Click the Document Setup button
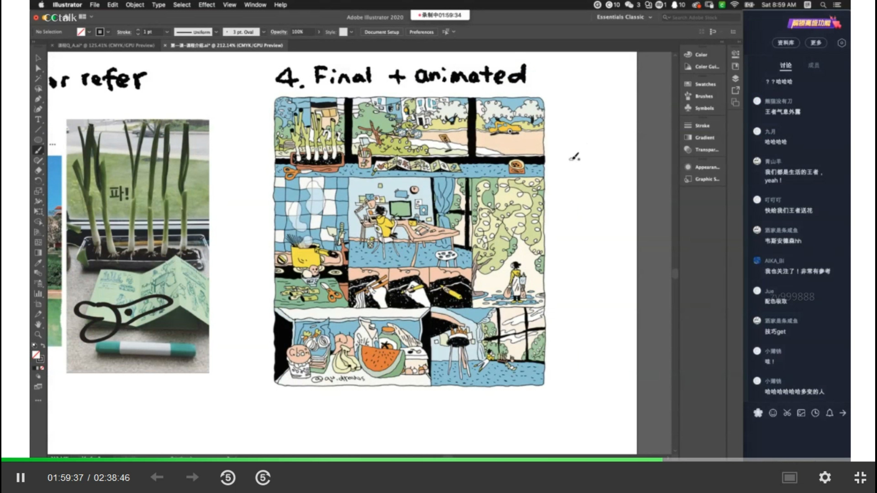The height and width of the screenshot is (493, 877). tap(381, 32)
